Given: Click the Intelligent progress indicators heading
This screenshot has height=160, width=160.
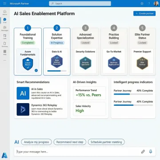Looking at the screenshot, I should coord(133,82).
